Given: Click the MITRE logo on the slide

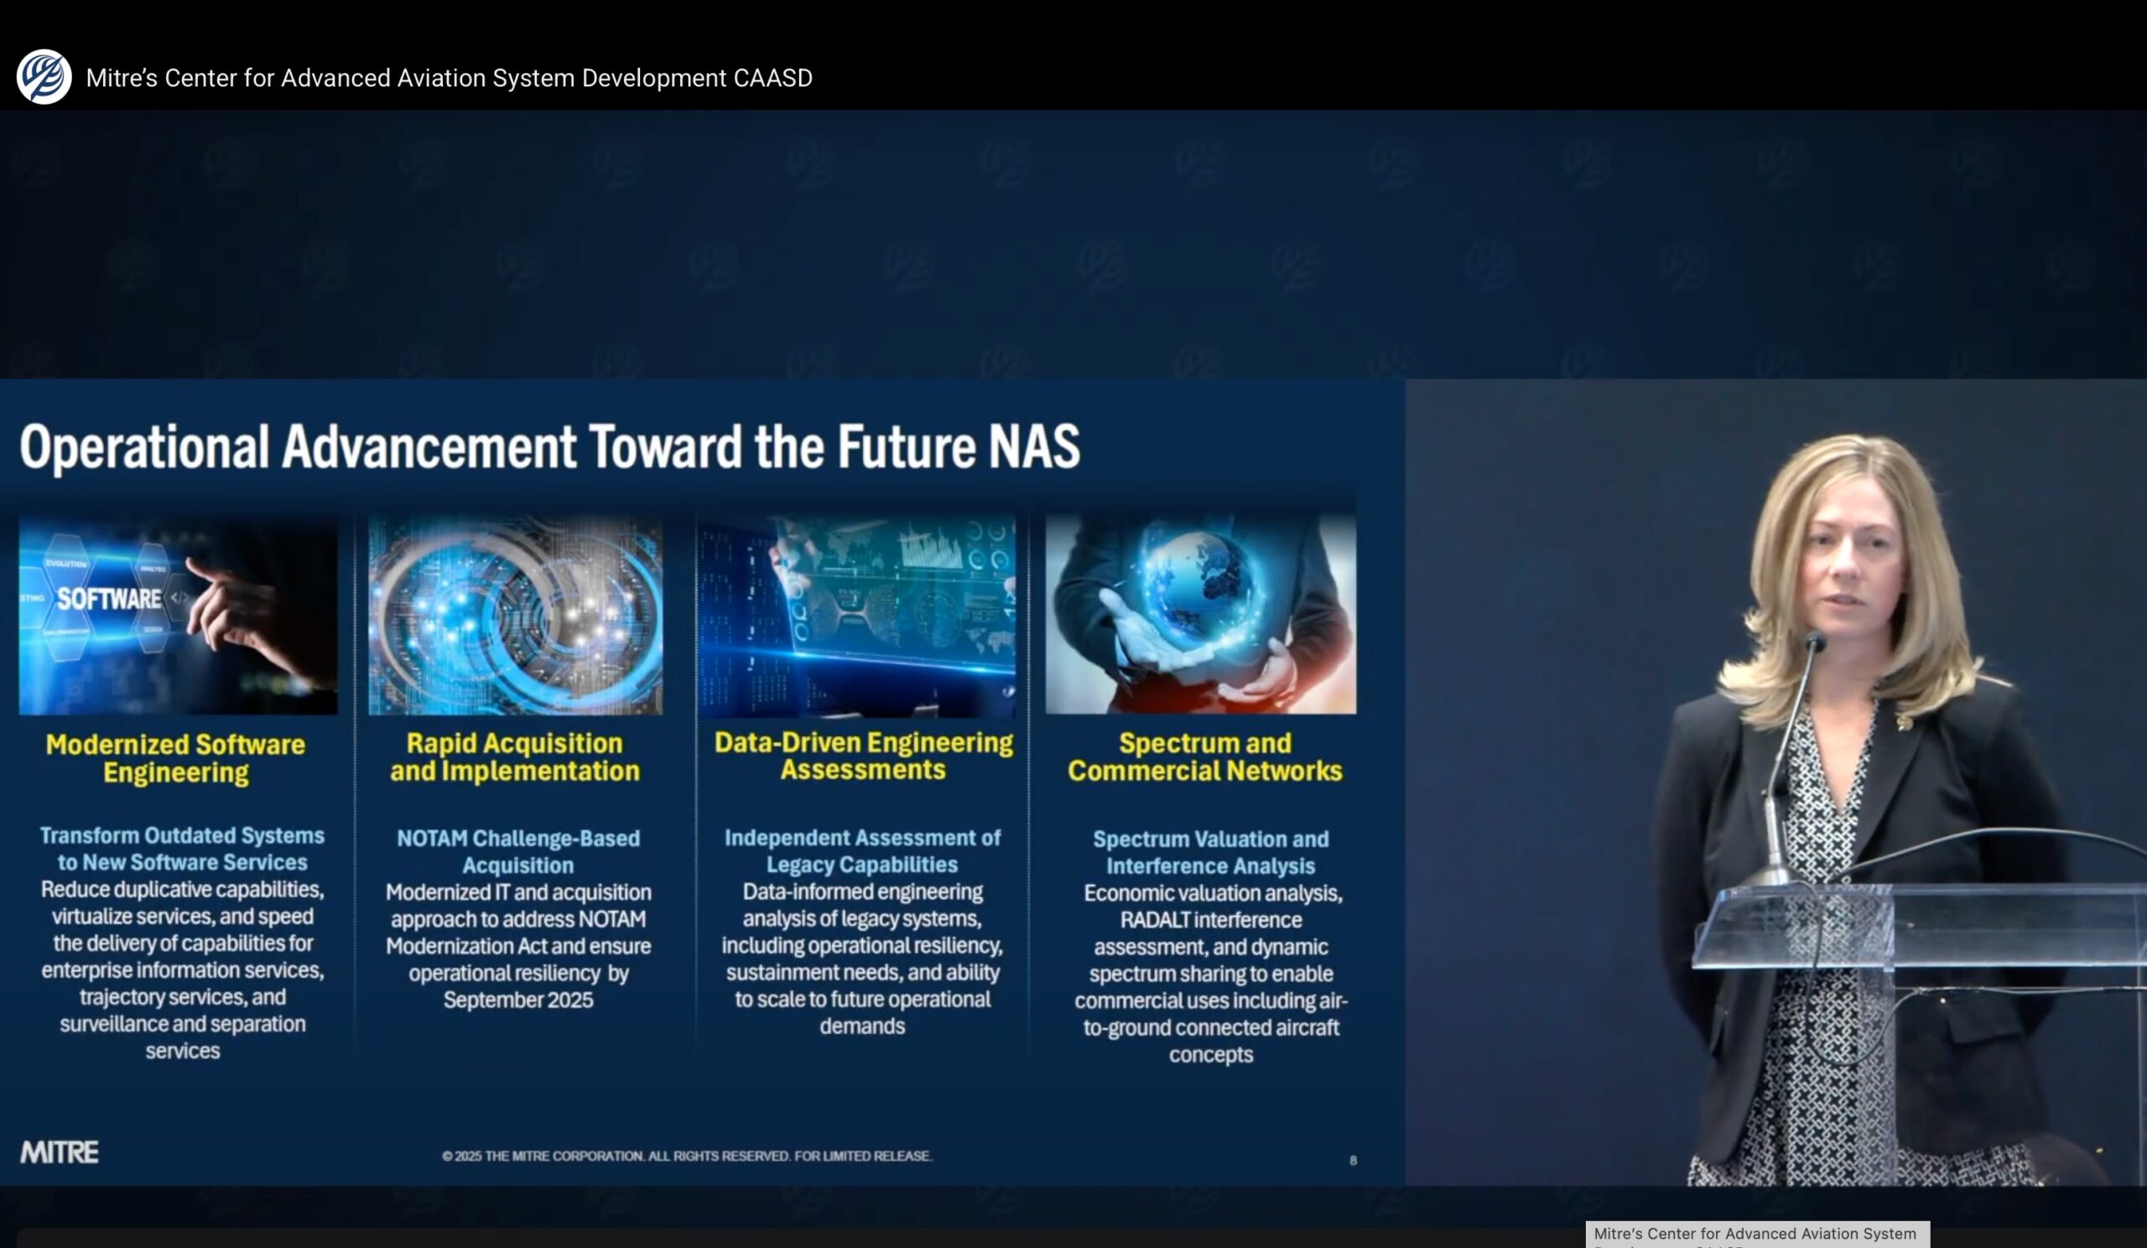Looking at the screenshot, I should [x=60, y=1152].
